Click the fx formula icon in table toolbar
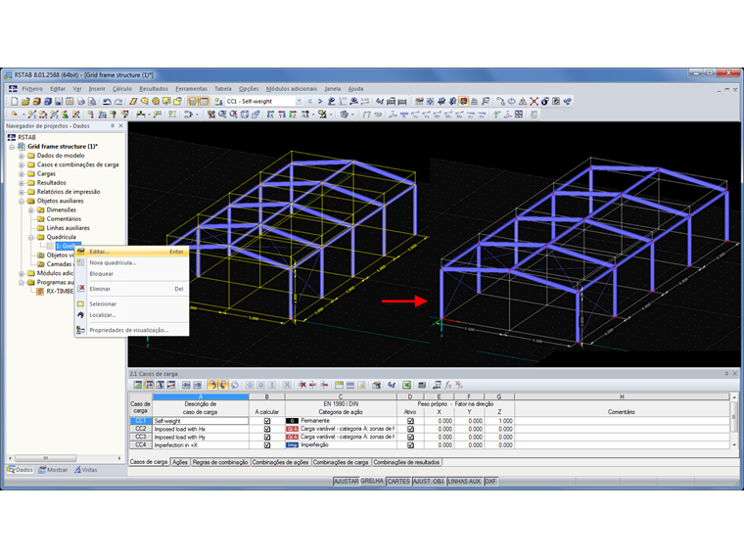Image resolution: width=744 pixels, height=558 pixels. point(448,385)
